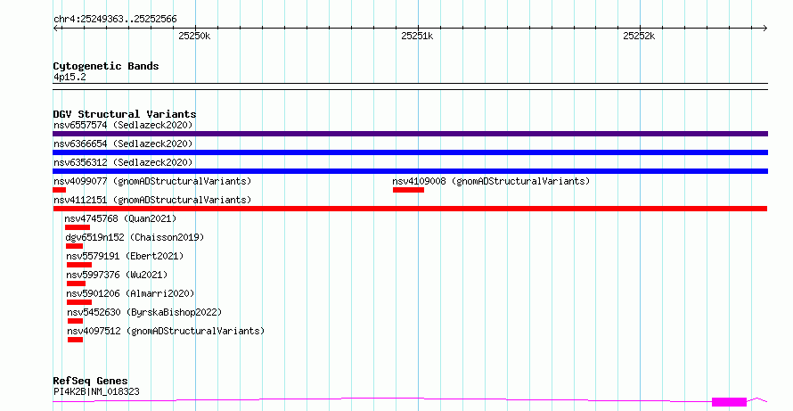Open the nsv4745768 (Quan2021) label
793x411 pixels.
[x=120, y=218]
